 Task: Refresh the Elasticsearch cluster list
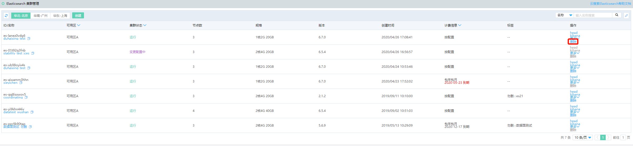[x=6, y=15]
